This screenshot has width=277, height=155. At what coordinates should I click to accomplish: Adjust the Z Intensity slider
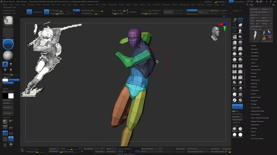click(x=92, y=13)
